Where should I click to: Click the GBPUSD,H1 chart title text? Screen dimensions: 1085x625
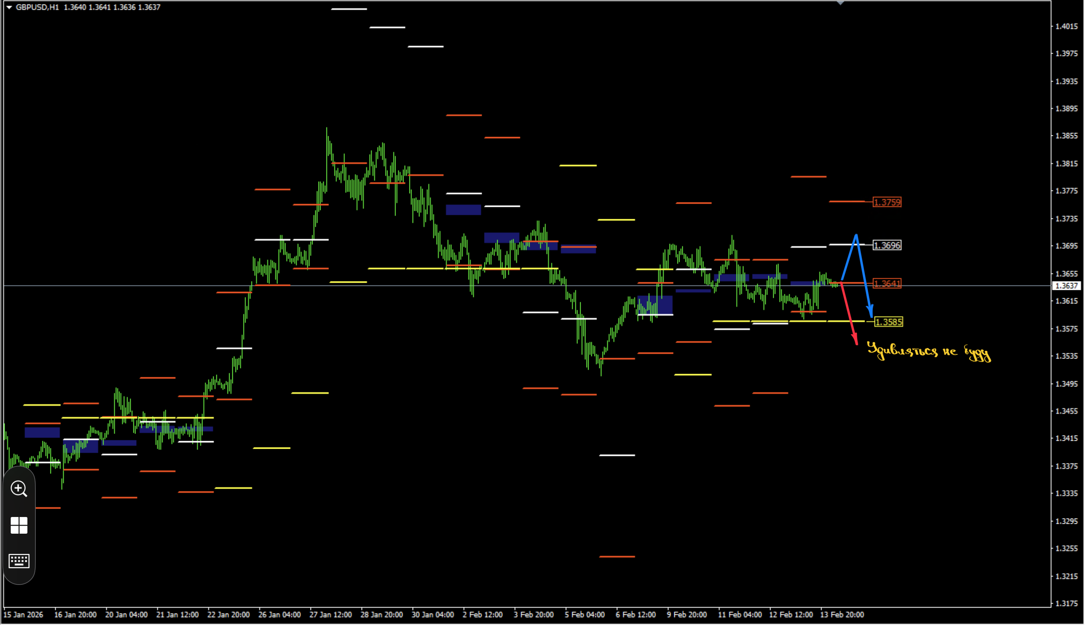pos(37,7)
